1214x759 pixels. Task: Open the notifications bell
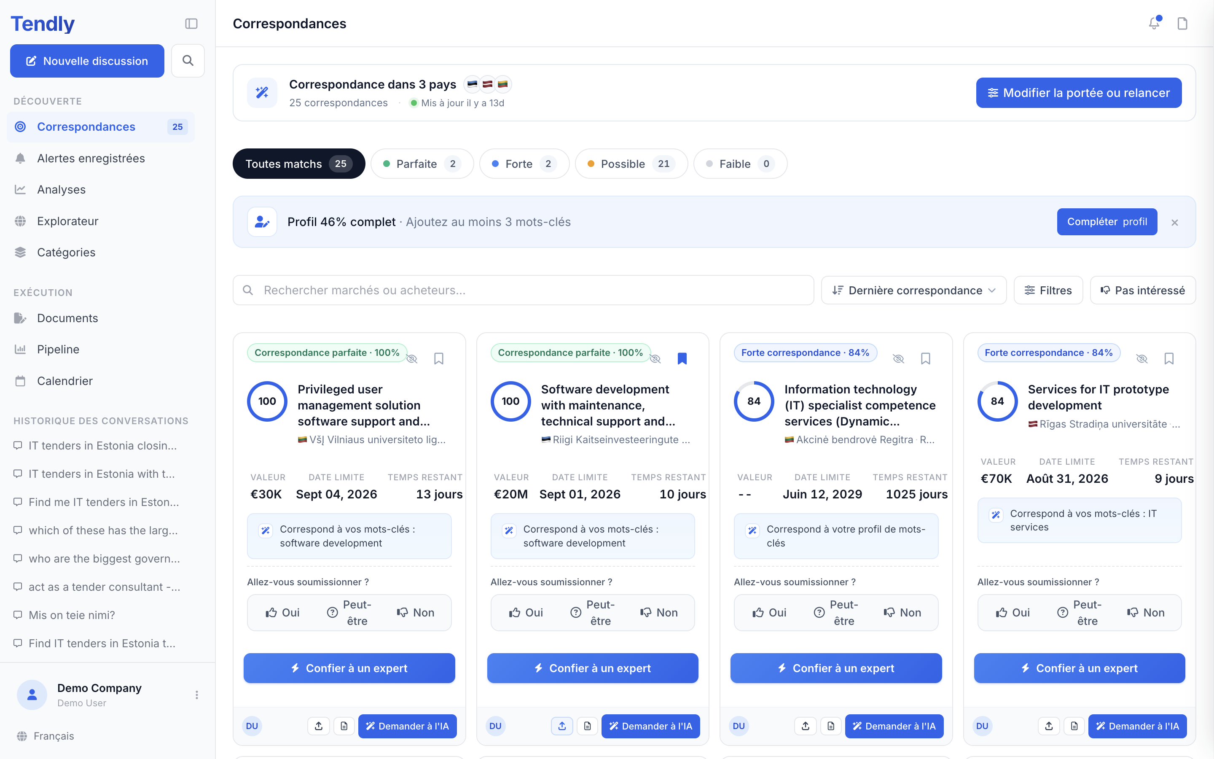(x=1154, y=23)
